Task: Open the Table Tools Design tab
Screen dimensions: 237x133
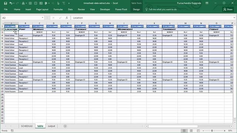Action: point(136,9)
